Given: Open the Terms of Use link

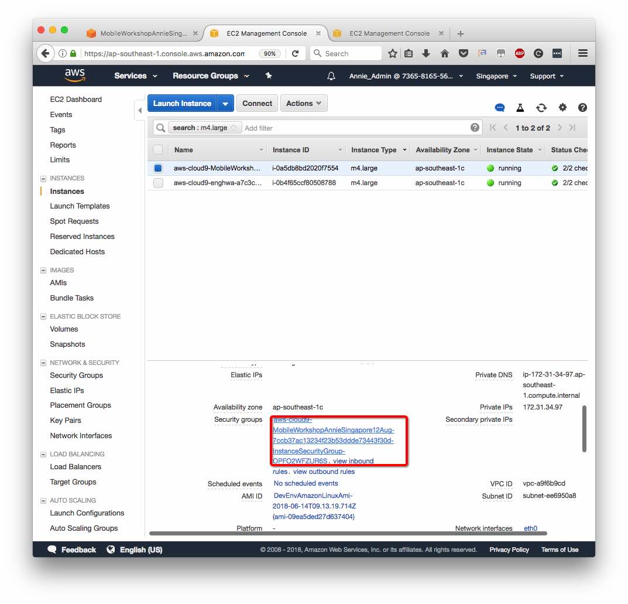Looking at the screenshot, I should coord(560,550).
